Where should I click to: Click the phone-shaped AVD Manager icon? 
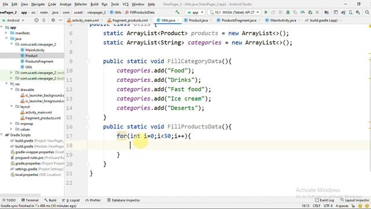coord(351,12)
